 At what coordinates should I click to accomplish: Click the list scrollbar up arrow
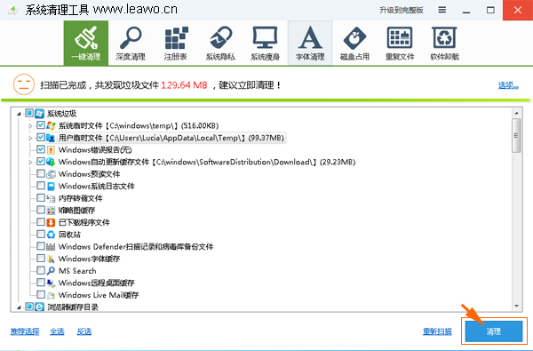pyautogui.click(x=517, y=113)
